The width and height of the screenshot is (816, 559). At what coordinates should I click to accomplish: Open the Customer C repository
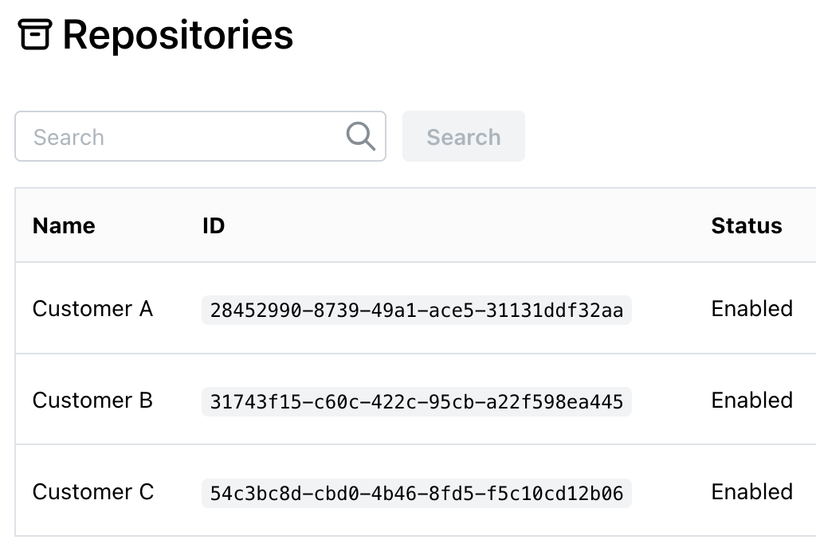point(93,492)
